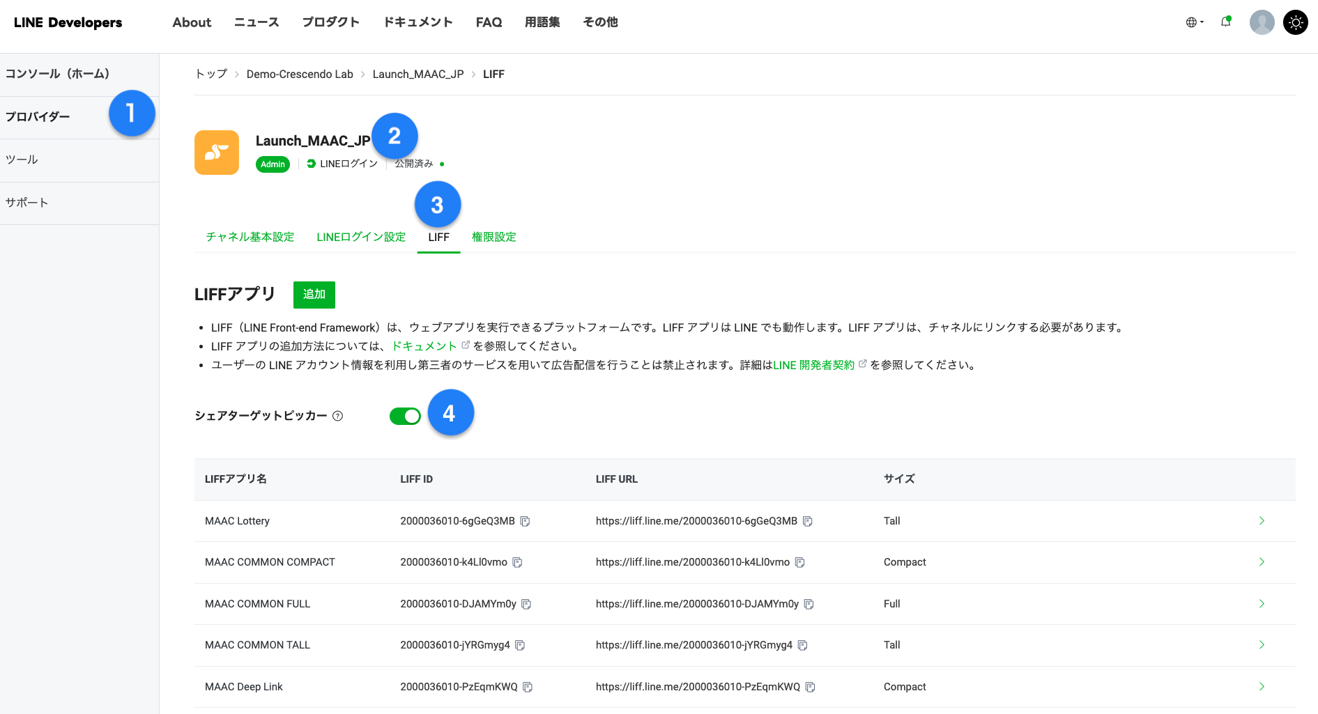This screenshot has height=714, width=1318.
Task: Click the 追加 button
Action: point(314,295)
